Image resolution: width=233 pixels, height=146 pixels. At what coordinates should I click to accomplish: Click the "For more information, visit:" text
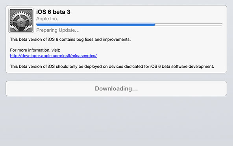point(35,50)
